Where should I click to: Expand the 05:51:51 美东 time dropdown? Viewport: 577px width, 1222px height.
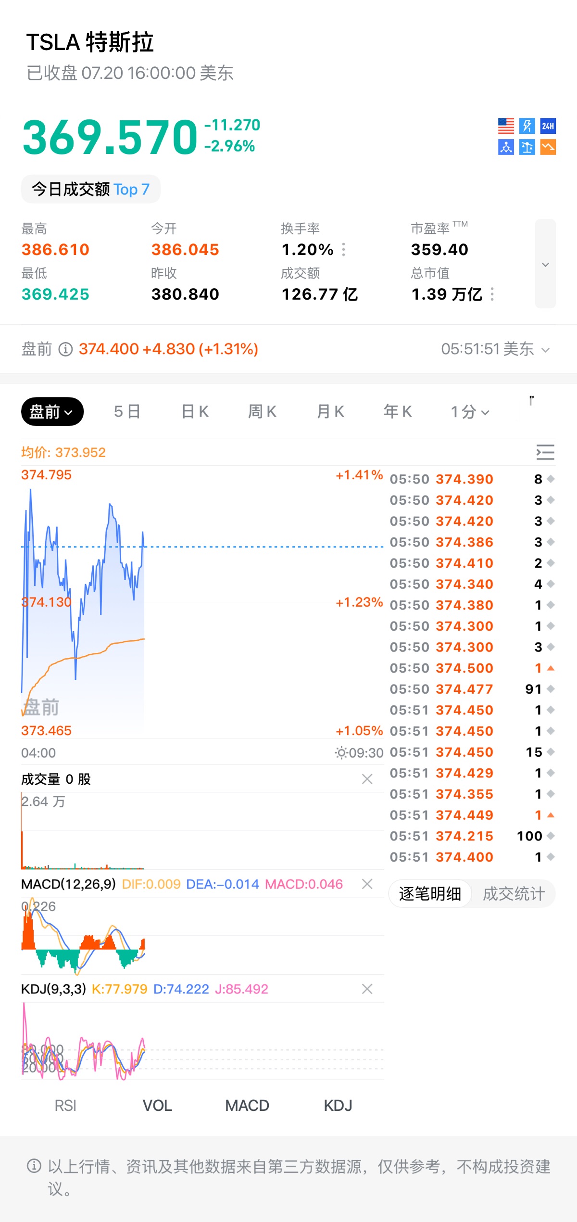coord(495,349)
